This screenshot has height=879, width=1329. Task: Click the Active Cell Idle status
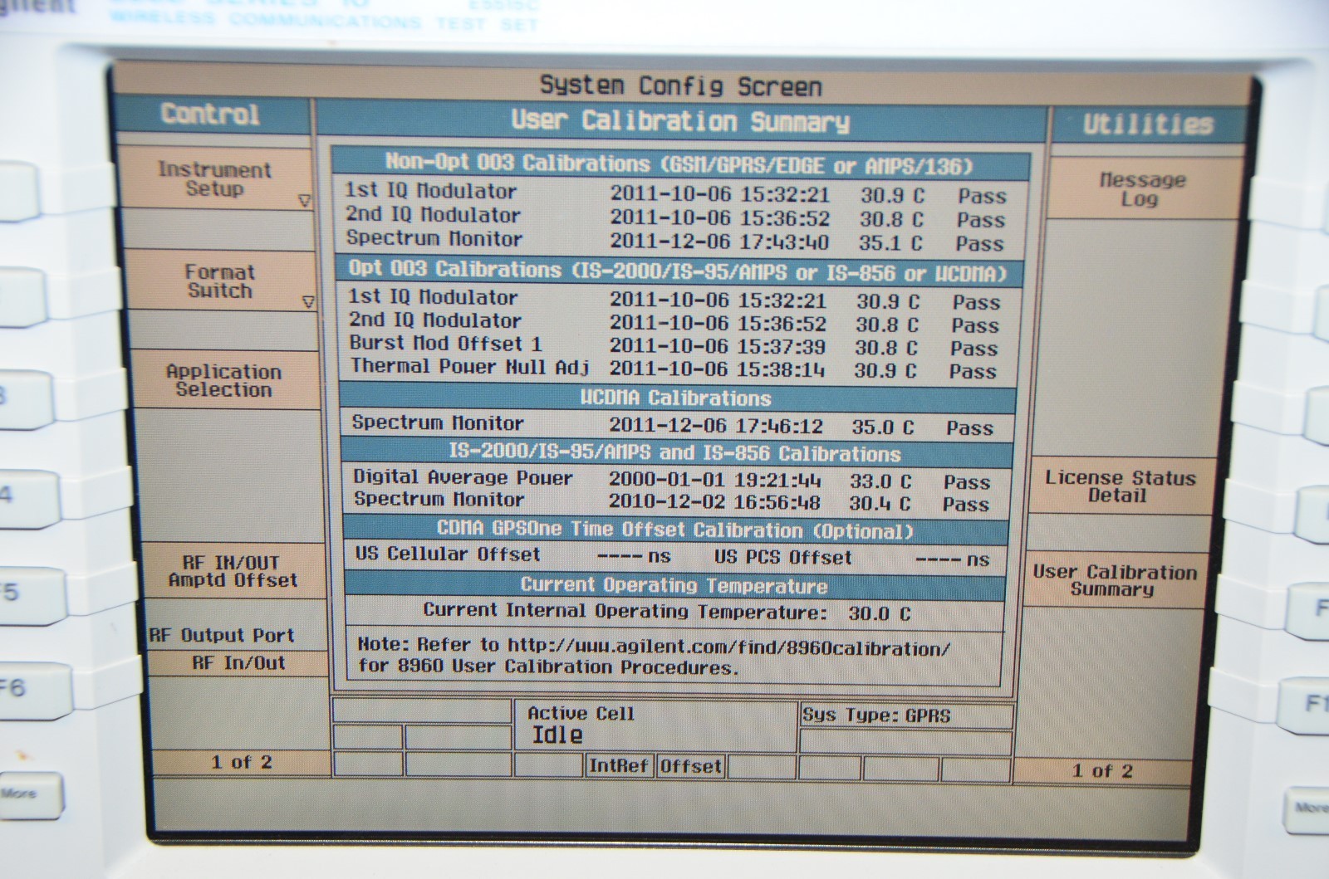[581, 725]
